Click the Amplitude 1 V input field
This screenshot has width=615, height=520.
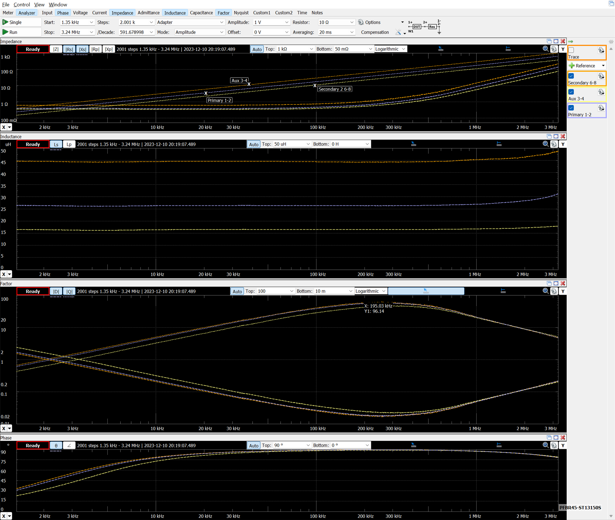point(271,22)
